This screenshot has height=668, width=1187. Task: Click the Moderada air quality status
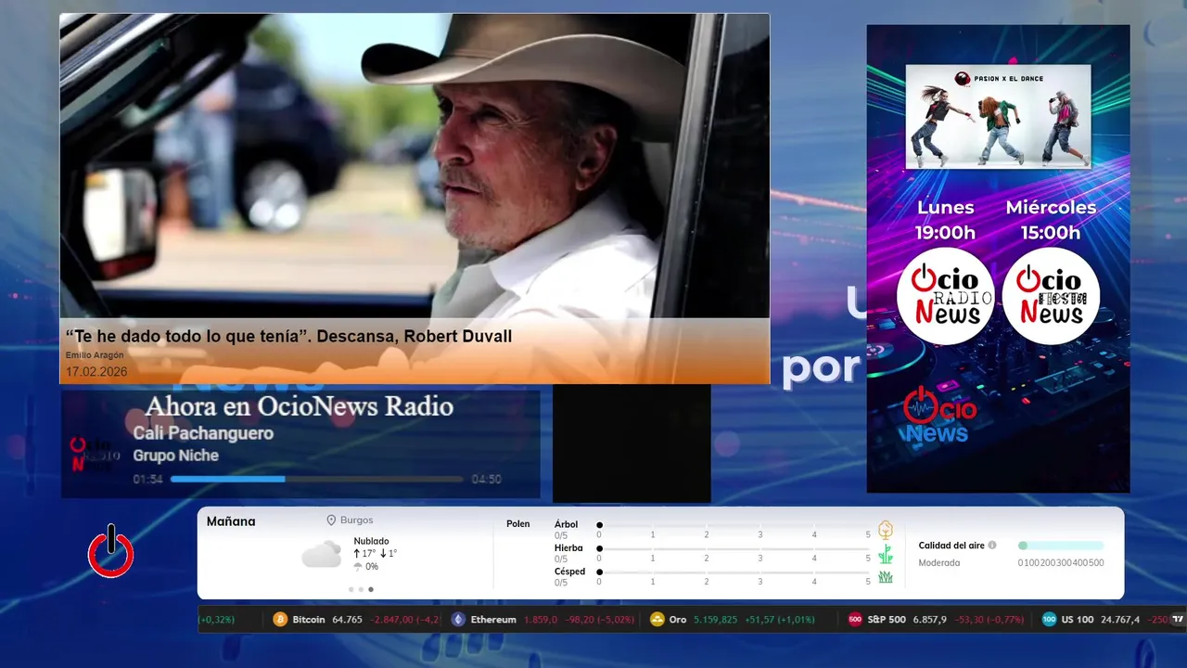coord(939,563)
